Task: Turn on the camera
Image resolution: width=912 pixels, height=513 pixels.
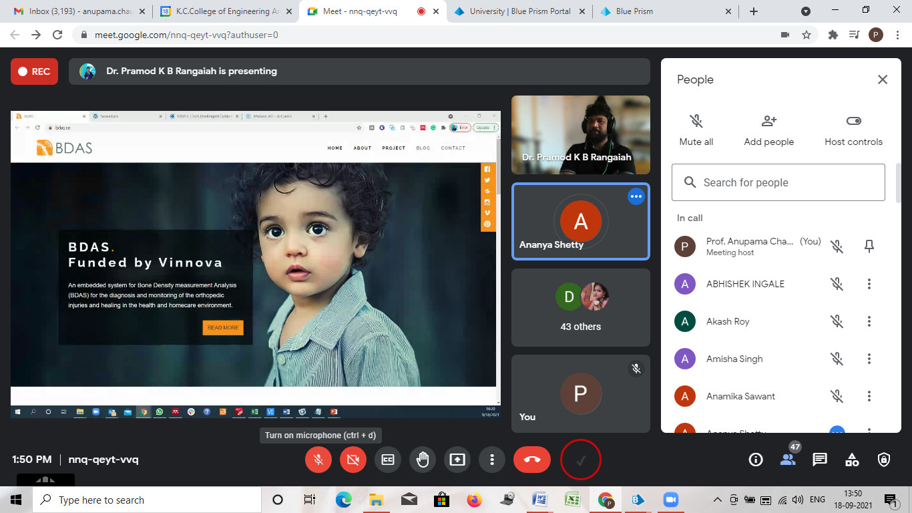Action: pos(353,460)
